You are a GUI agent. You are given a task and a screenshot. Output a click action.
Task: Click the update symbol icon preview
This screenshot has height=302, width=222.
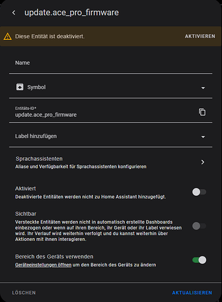(x=20, y=87)
